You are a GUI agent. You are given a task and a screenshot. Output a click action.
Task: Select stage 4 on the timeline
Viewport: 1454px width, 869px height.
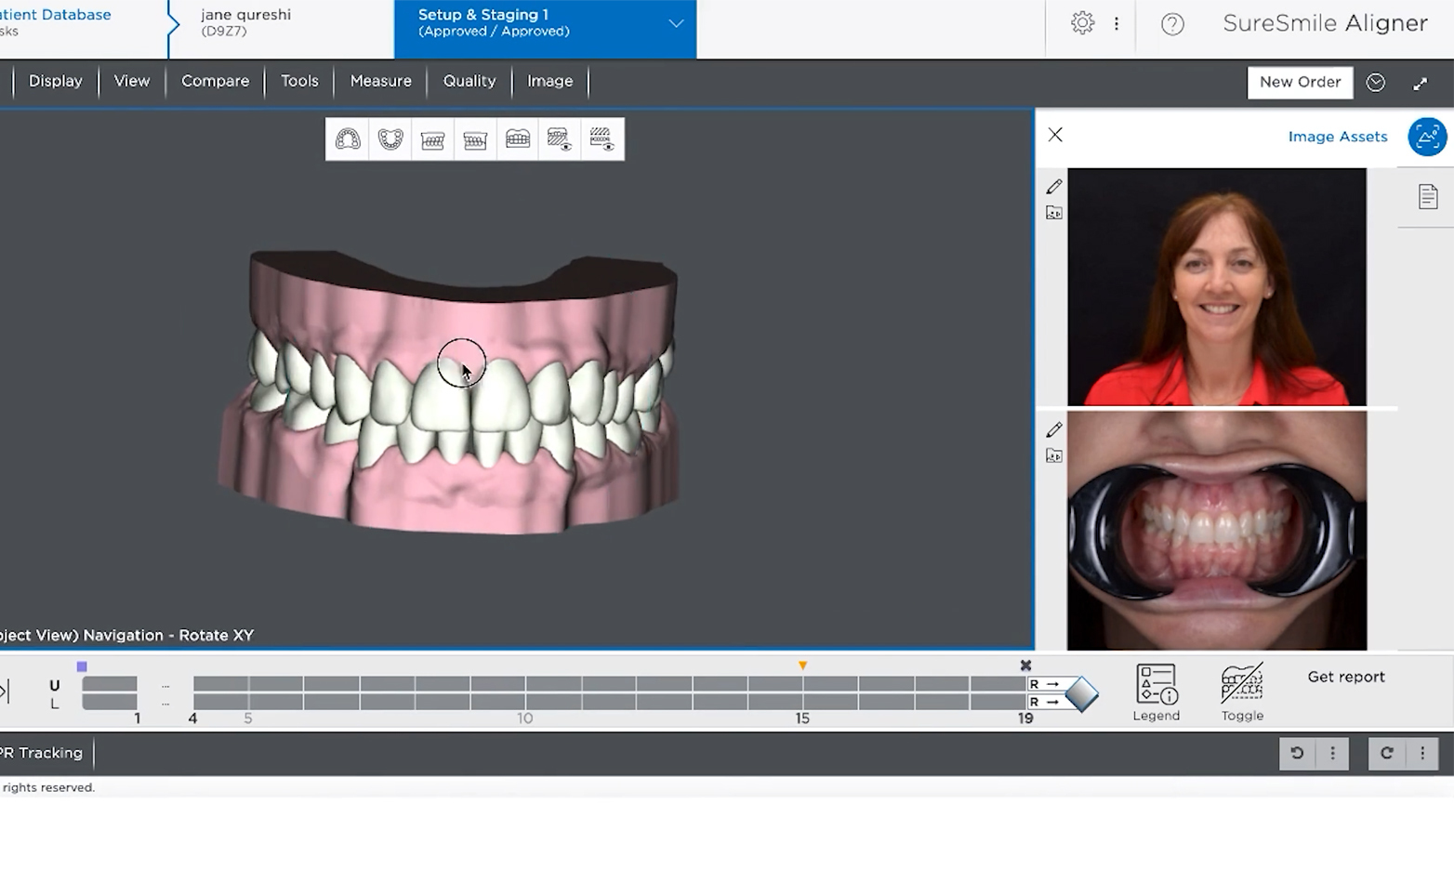pos(192,718)
